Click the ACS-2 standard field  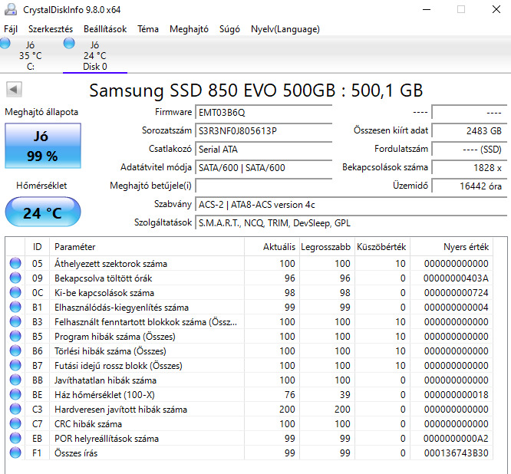click(351, 205)
